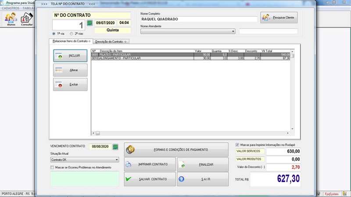Screen dimensions: 351x197
Task: Open TABELA menu in main window
Action: coord(28,8)
